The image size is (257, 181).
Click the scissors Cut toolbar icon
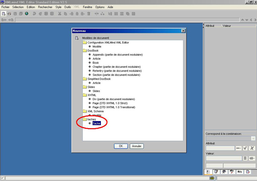60,14
